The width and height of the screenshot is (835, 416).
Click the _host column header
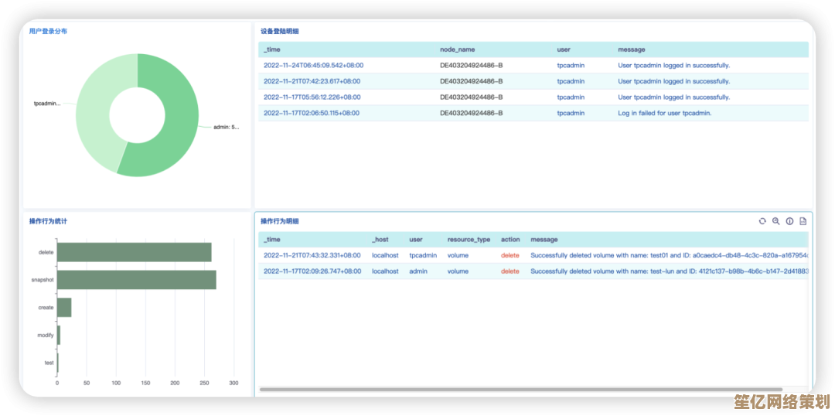[380, 240]
